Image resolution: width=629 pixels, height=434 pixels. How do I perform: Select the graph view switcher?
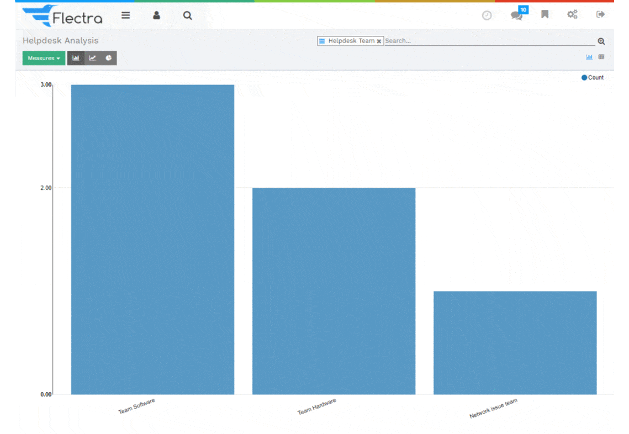tap(589, 57)
